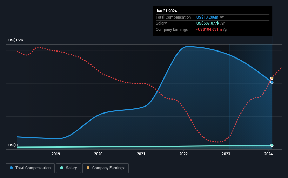Click the Company Earnings tooltip row label
The height and width of the screenshot is (178, 288).
pos(172,29)
